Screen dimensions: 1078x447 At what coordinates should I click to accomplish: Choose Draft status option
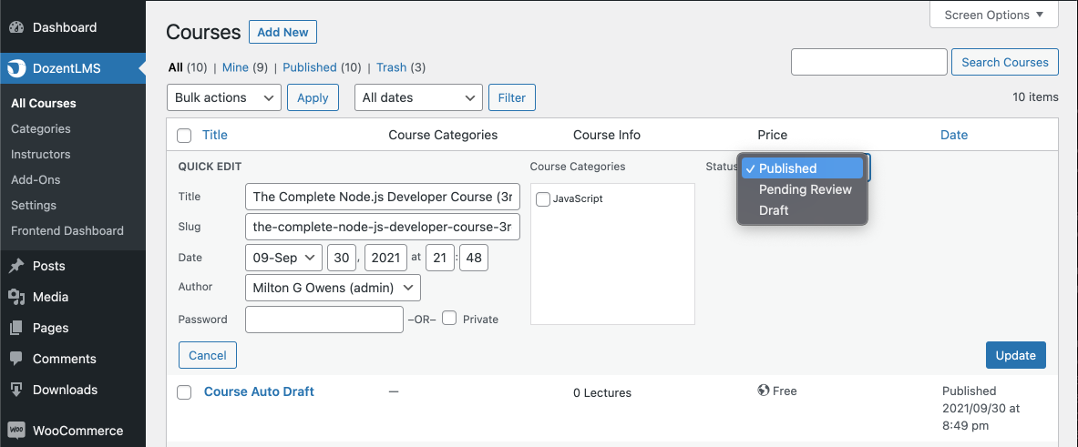[x=802, y=210]
